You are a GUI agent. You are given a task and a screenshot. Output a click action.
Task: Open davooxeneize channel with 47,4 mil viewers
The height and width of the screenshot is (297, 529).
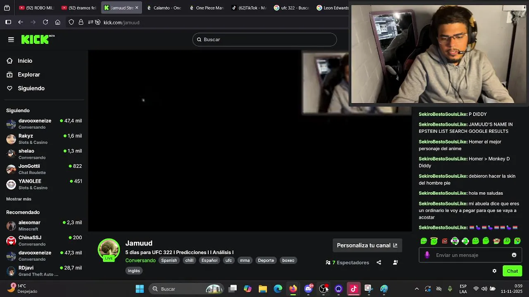point(44,124)
